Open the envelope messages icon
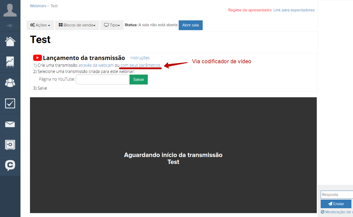 click(10, 124)
